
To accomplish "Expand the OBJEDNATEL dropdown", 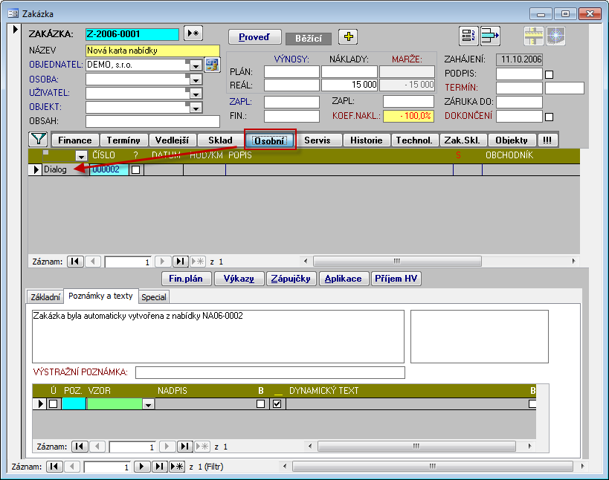I will tap(196, 65).
